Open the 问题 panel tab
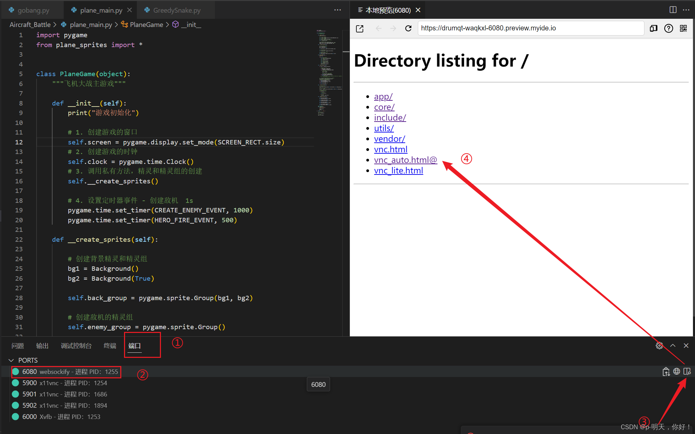Image resolution: width=695 pixels, height=434 pixels. [x=17, y=346]
